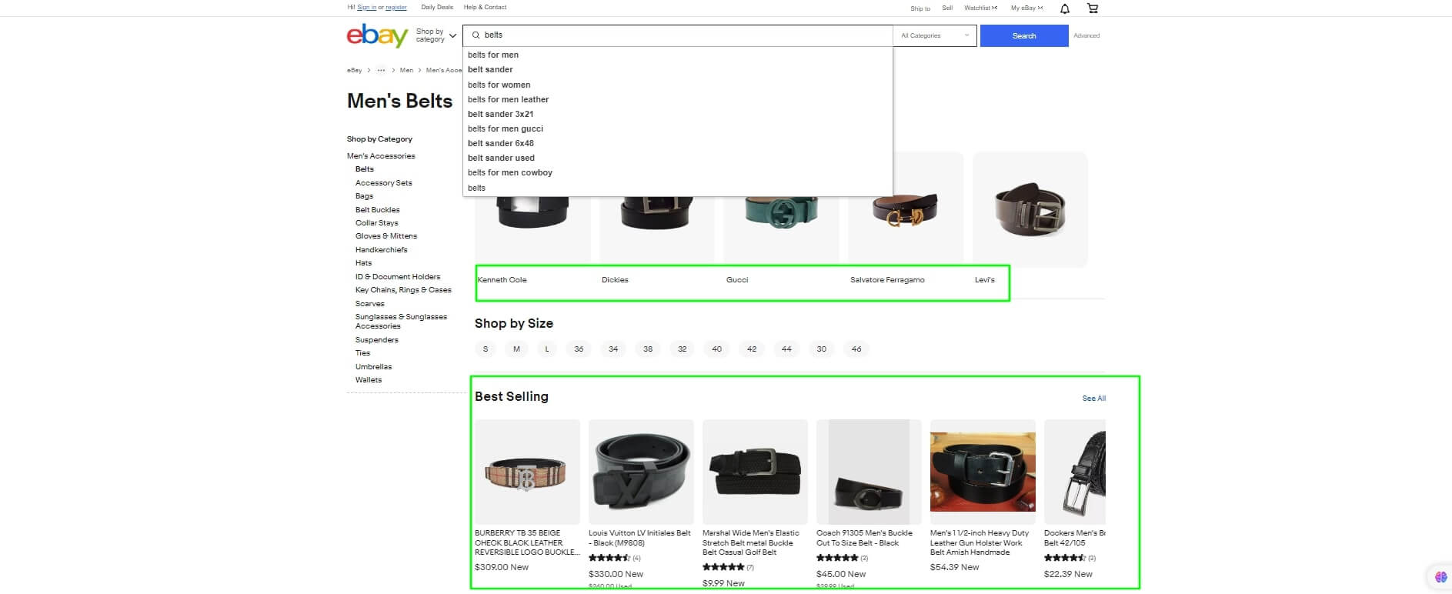Select suggestion 'belts for men leather'
Screen dimensions: 1452x594
coord(677,99)
